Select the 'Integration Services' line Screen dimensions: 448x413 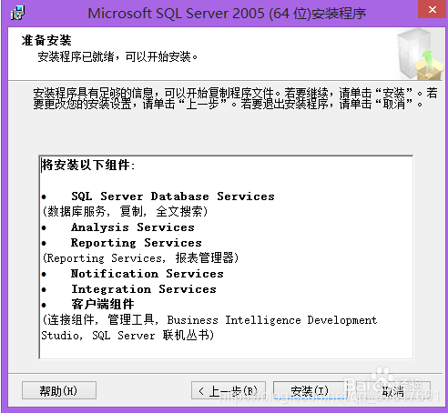click(x=144, y=289)
